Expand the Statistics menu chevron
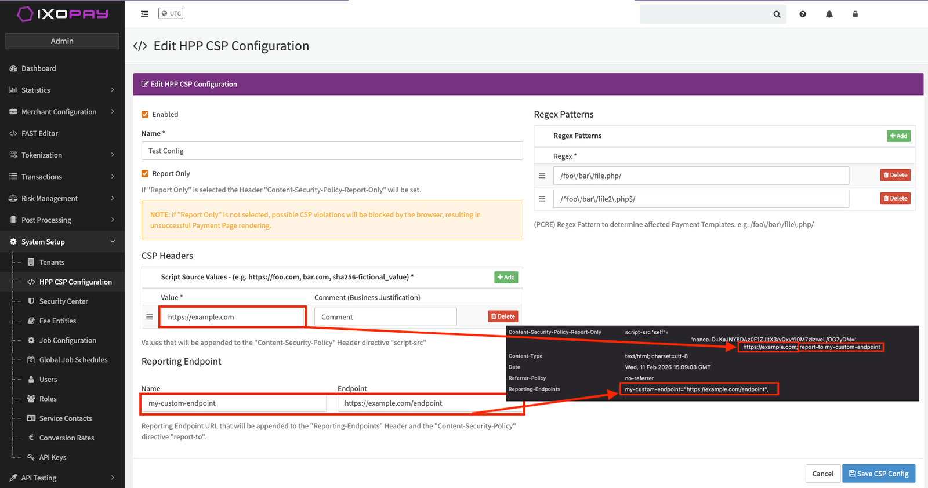The height and width of the screenshot is (488, 928). point(113,90)
